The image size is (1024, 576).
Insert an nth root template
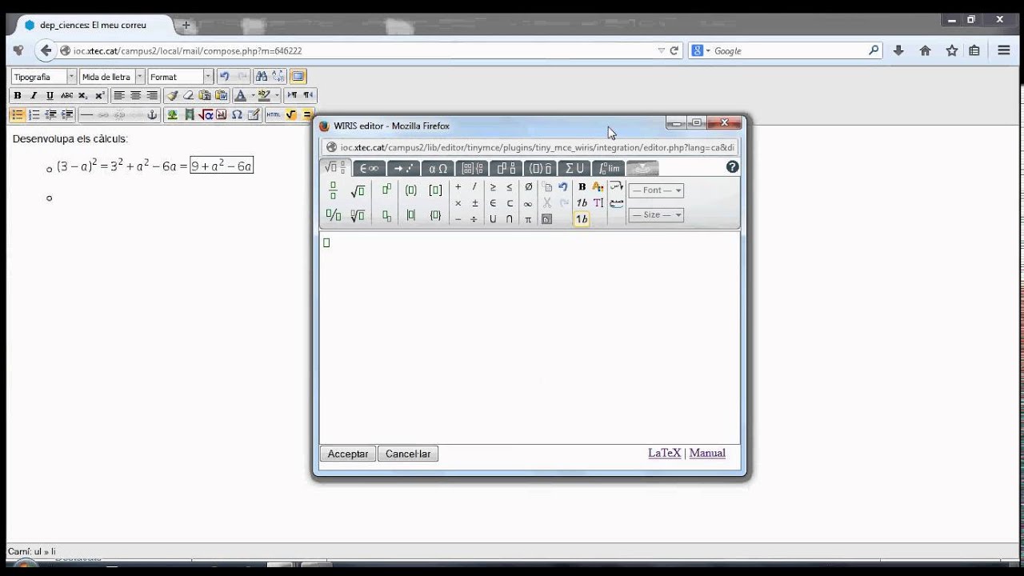[x=358, y=215]
